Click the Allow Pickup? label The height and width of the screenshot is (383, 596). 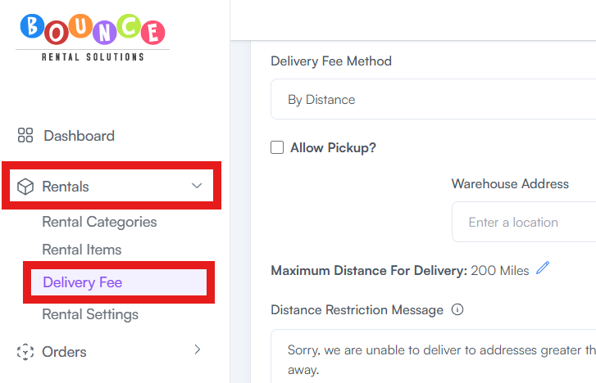pyautogui.click(x=333, y=147)
